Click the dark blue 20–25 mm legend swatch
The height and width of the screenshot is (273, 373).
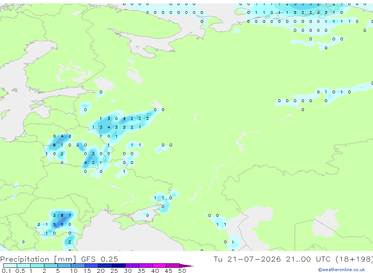tap(105, 266)
